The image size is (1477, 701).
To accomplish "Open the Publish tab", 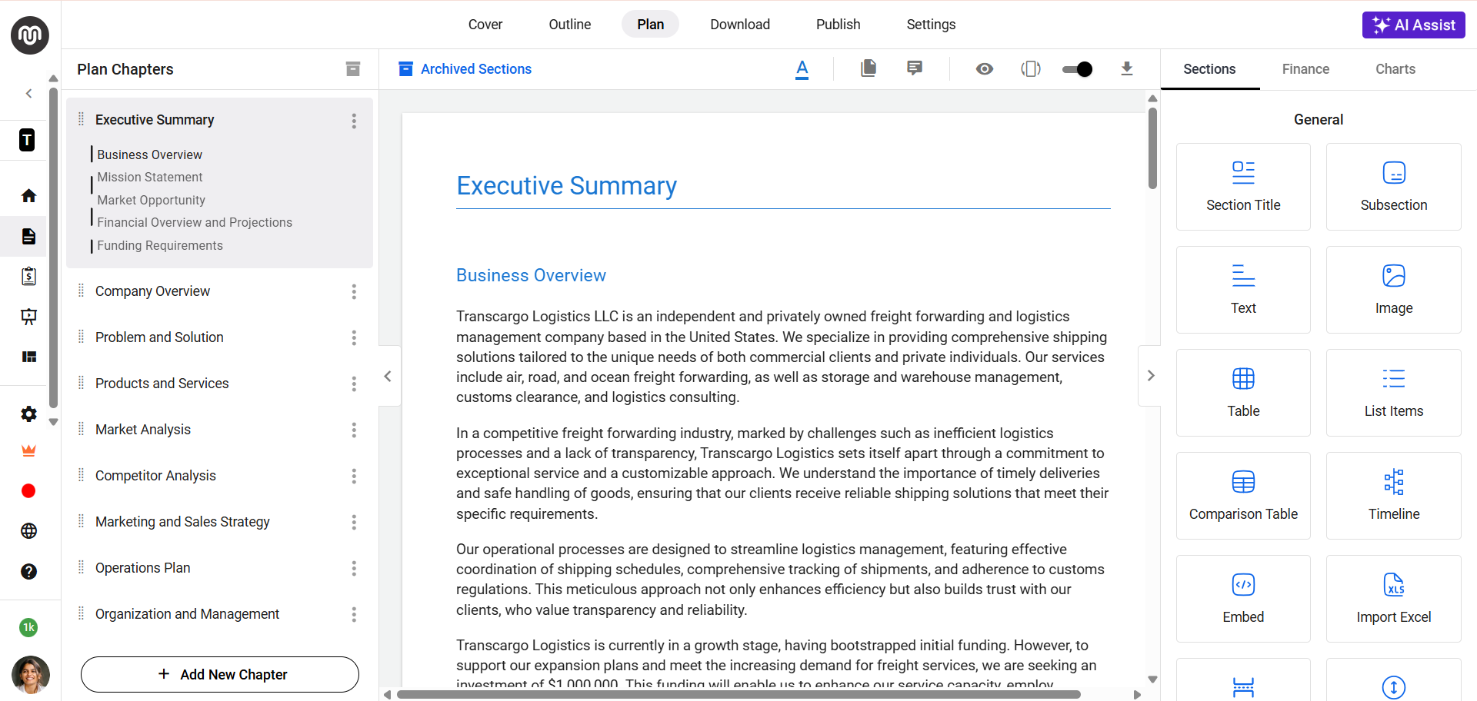I will tap(839, 25).
